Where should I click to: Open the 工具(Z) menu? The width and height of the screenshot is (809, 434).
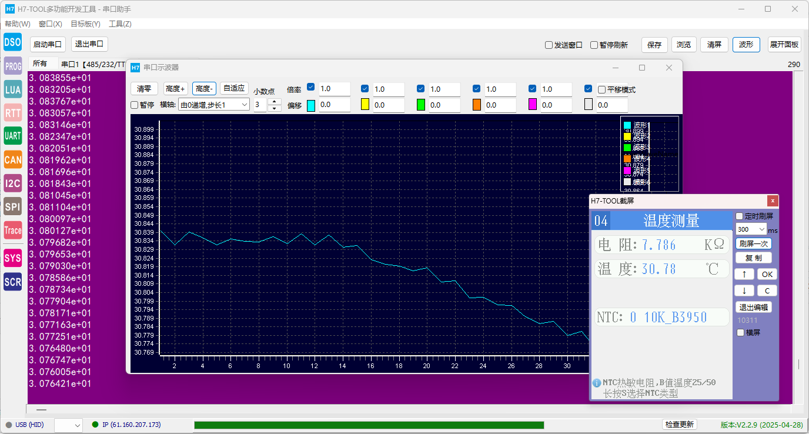point(120,24)
